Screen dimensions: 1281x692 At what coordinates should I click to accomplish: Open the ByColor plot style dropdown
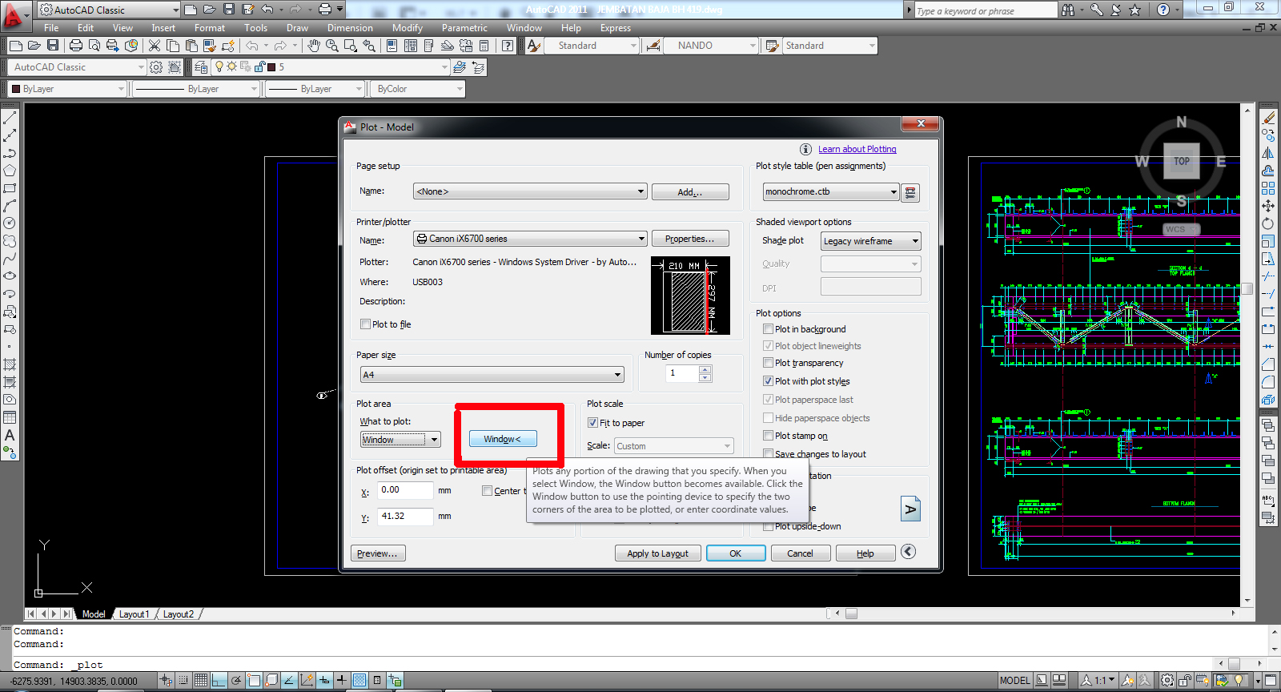(x=419, y=89)
